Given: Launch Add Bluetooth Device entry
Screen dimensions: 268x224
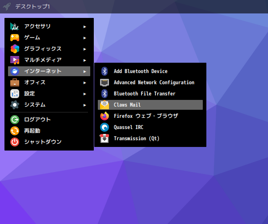Looking at the screenshot, I should coord(150,71).
